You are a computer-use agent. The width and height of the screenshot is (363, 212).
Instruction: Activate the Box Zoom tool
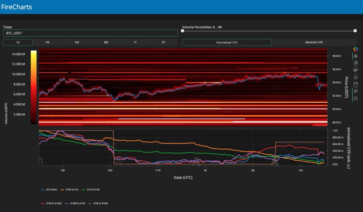[x=356, y=63]
